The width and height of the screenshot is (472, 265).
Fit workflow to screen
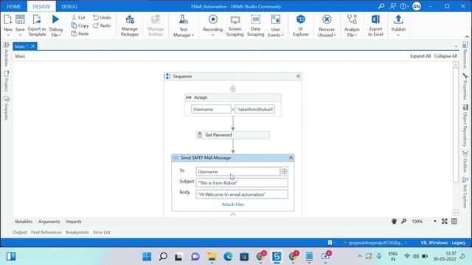pyautogui.click(x=445, y=222)
